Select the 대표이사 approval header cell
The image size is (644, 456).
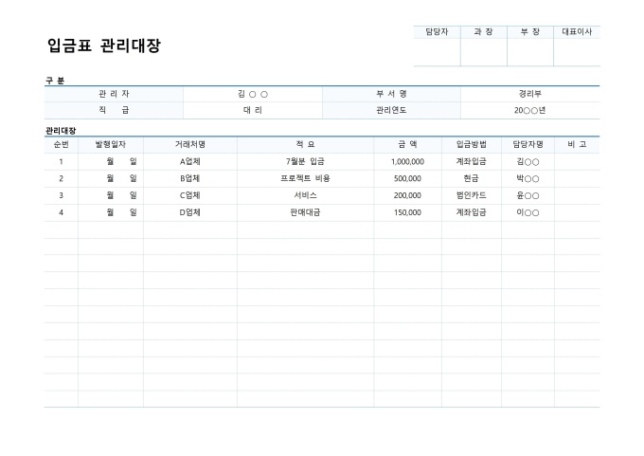click(577, 32)
